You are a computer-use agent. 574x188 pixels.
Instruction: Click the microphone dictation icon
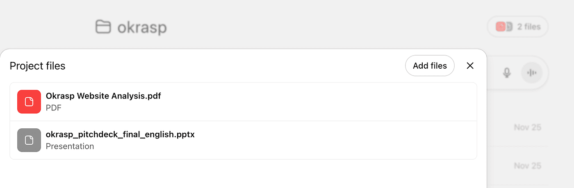[507, 73]
